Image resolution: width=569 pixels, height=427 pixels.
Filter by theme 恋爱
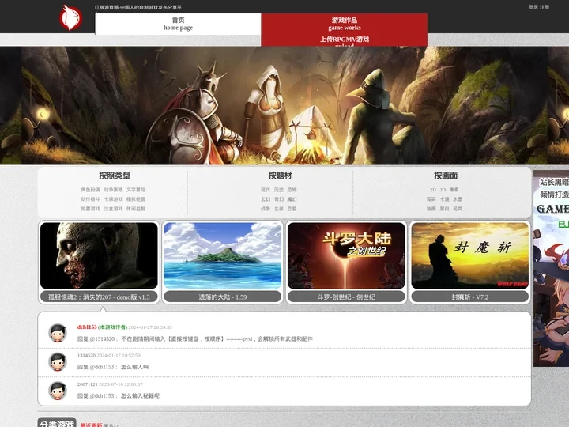(x=292, y=209)
